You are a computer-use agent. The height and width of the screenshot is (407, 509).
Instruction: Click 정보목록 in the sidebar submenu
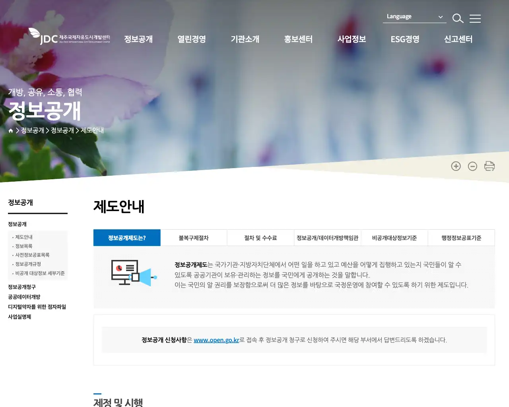point(24,246)
